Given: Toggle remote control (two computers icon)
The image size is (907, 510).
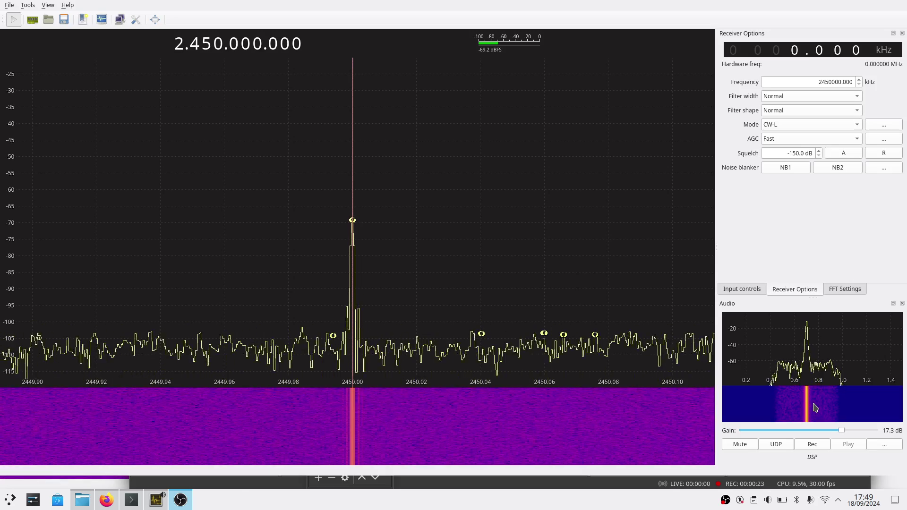Looking at the screenshot, I should tap(120, 19).
